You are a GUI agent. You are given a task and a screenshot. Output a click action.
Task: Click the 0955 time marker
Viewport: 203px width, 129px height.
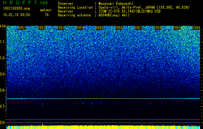point(99,28)
